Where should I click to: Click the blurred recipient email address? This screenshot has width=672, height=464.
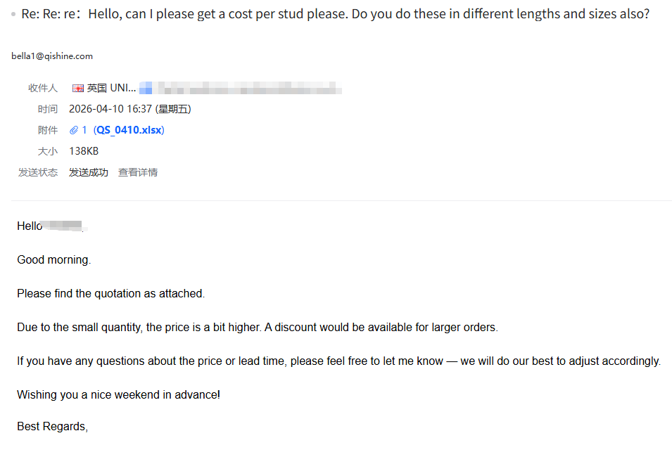click(x=241, y=88)
